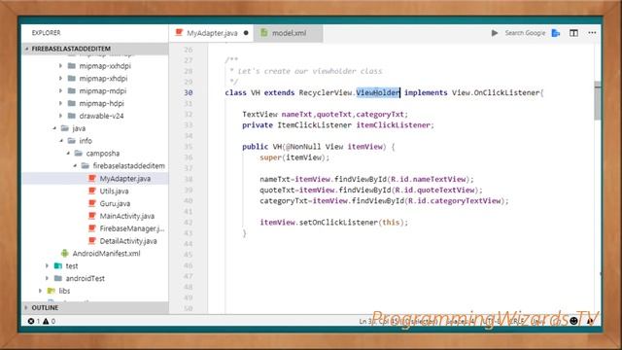The width and height of the screenshot is (622, 350).
Task: Collapse the camposha folder arrow
Action: pyautogui.click(x=68, y=154)
